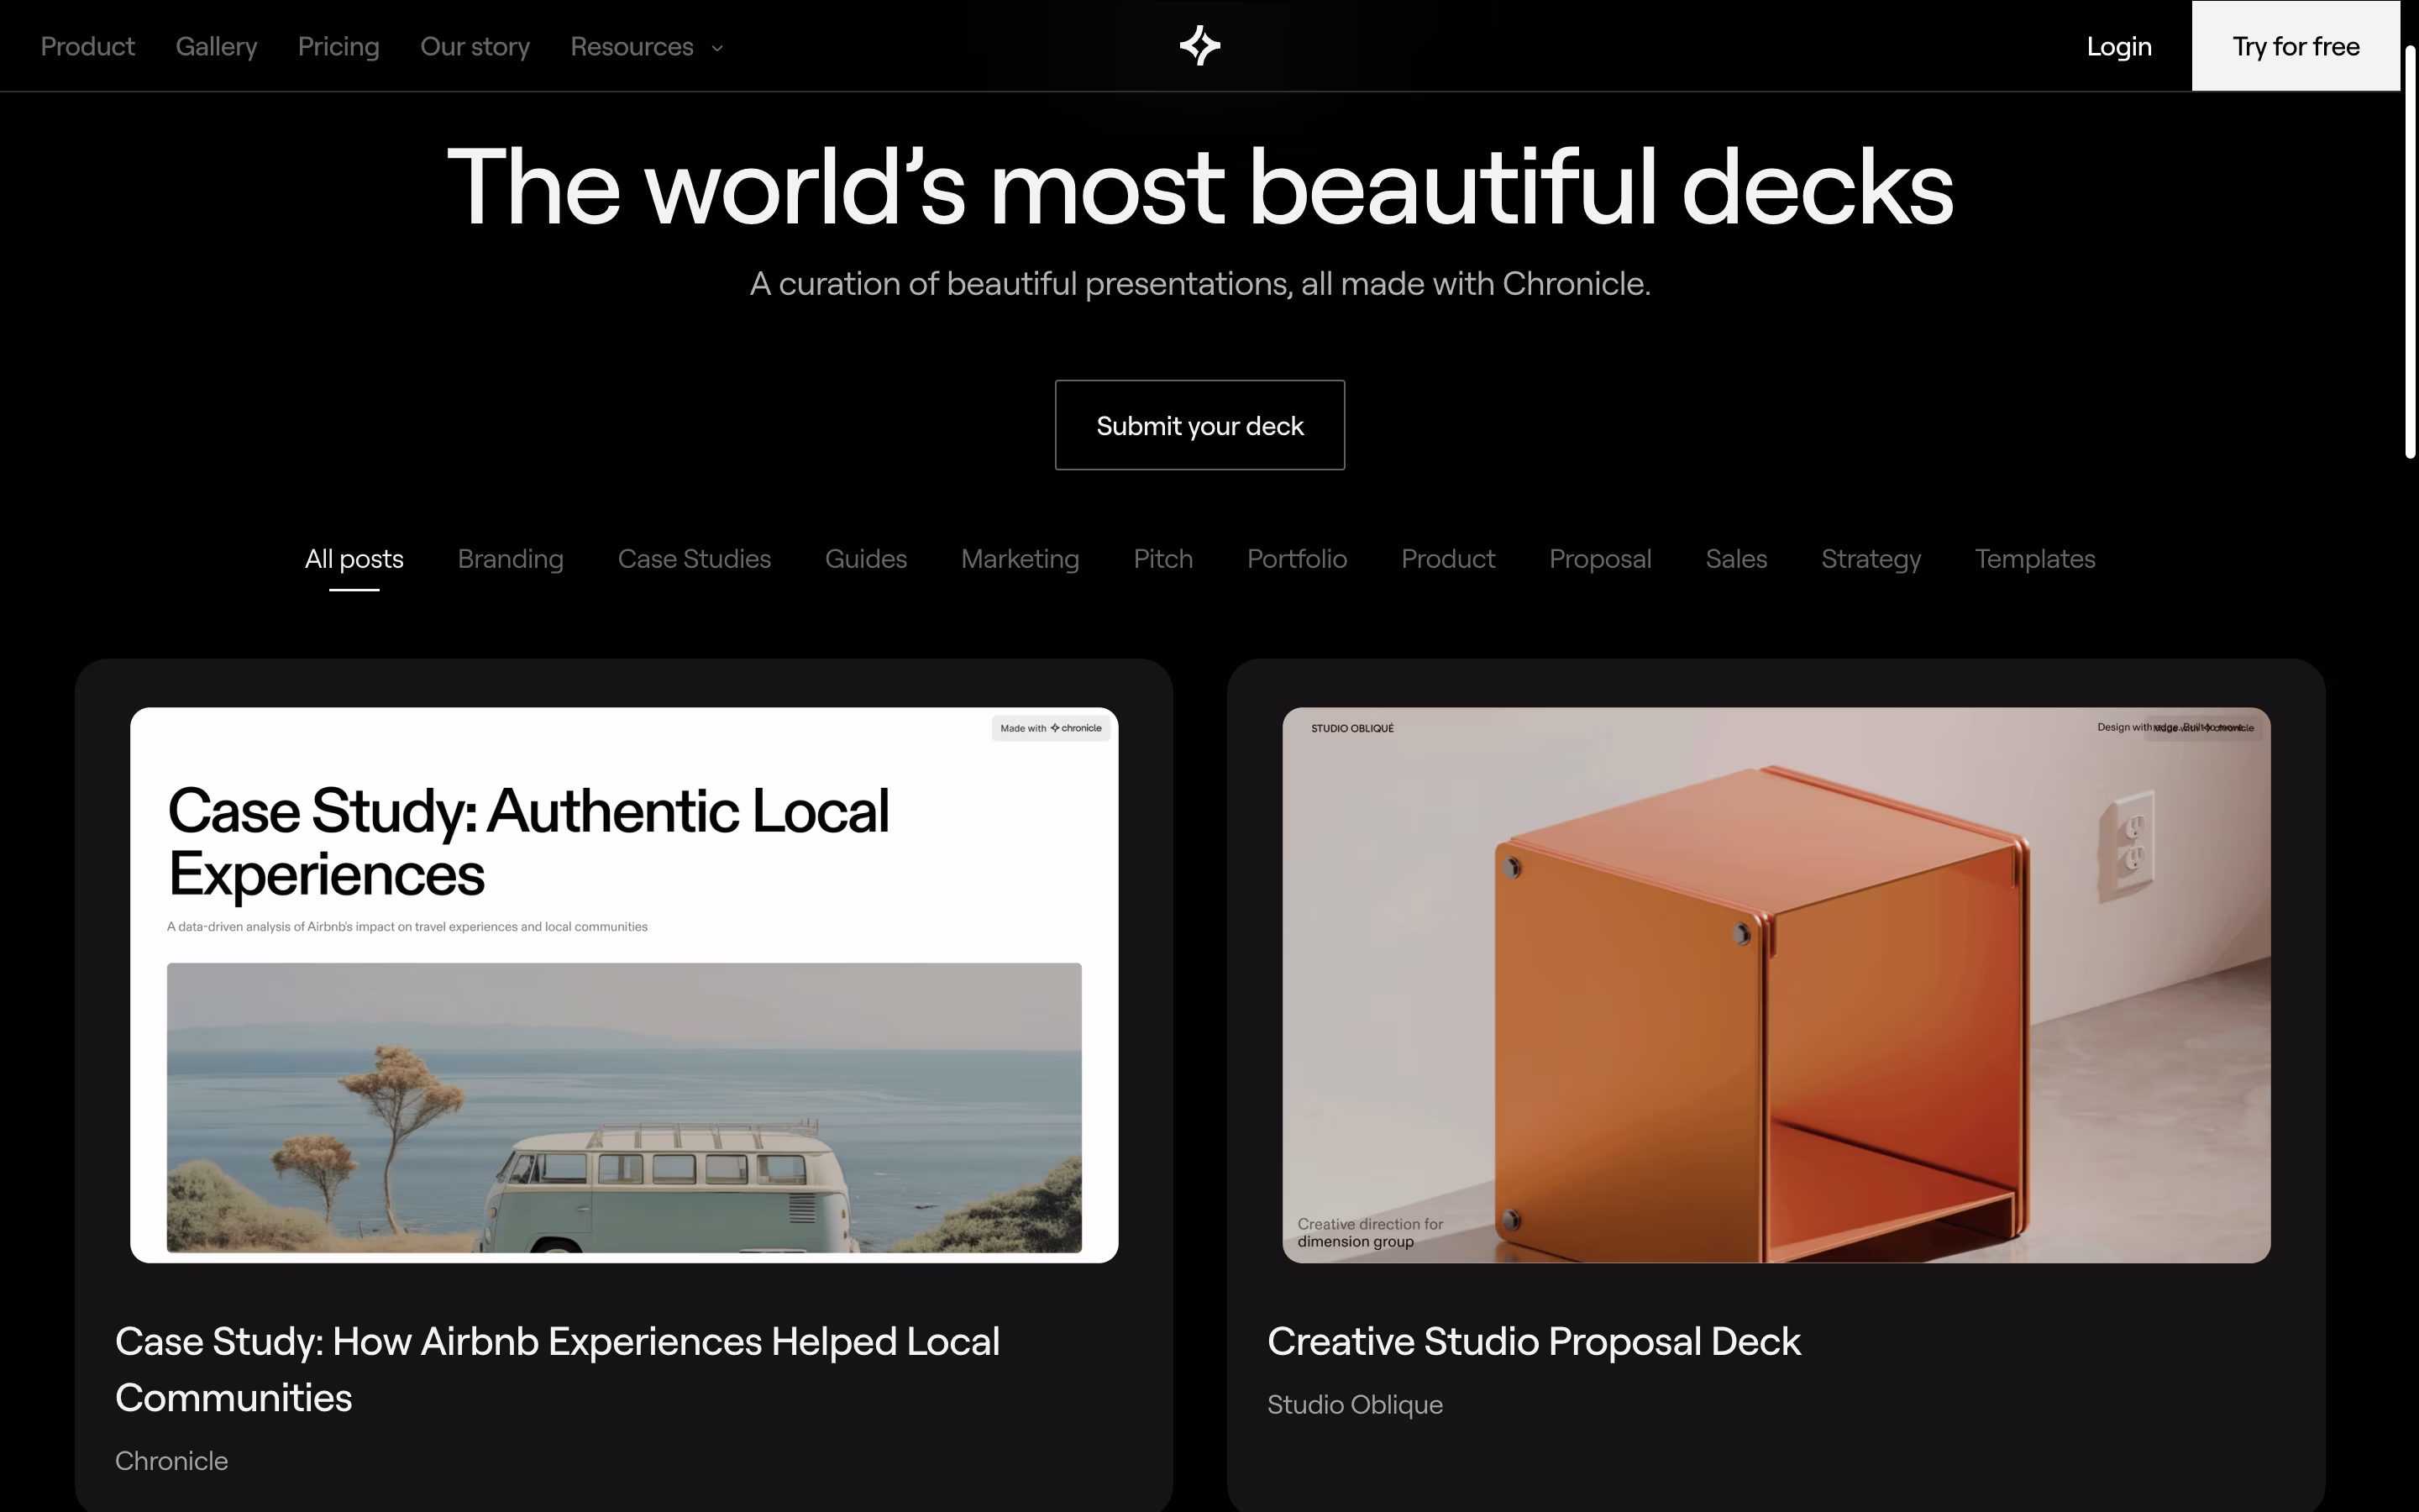Open the Portfolio category tab
The height and width of the screenshot is (1512, 2419).
pyautogui.click(x=1298, y=559)
